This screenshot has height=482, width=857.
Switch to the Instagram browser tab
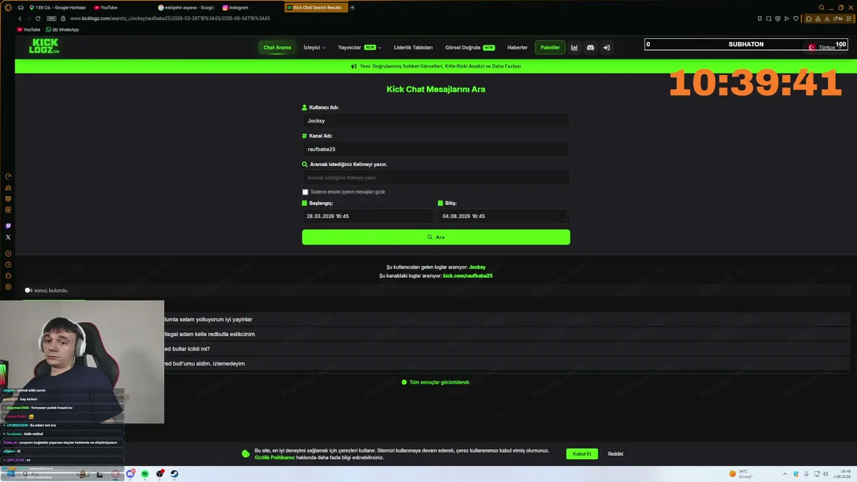click(251, 7)
